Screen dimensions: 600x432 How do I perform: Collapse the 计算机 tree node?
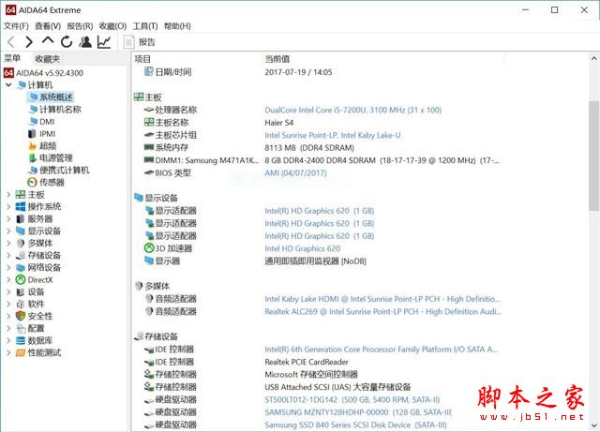tap(8, 84)
